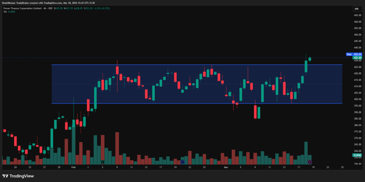The image size is (365, 182).
Task: Click the 465.00 label on the price axis
Action: 356,15
